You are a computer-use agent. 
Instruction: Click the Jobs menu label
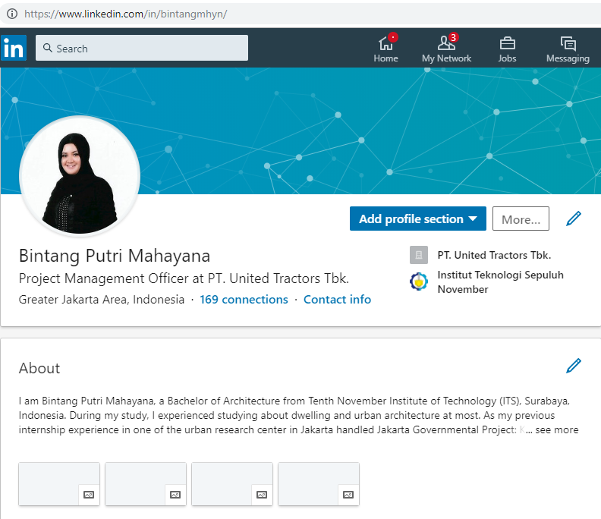507,58
